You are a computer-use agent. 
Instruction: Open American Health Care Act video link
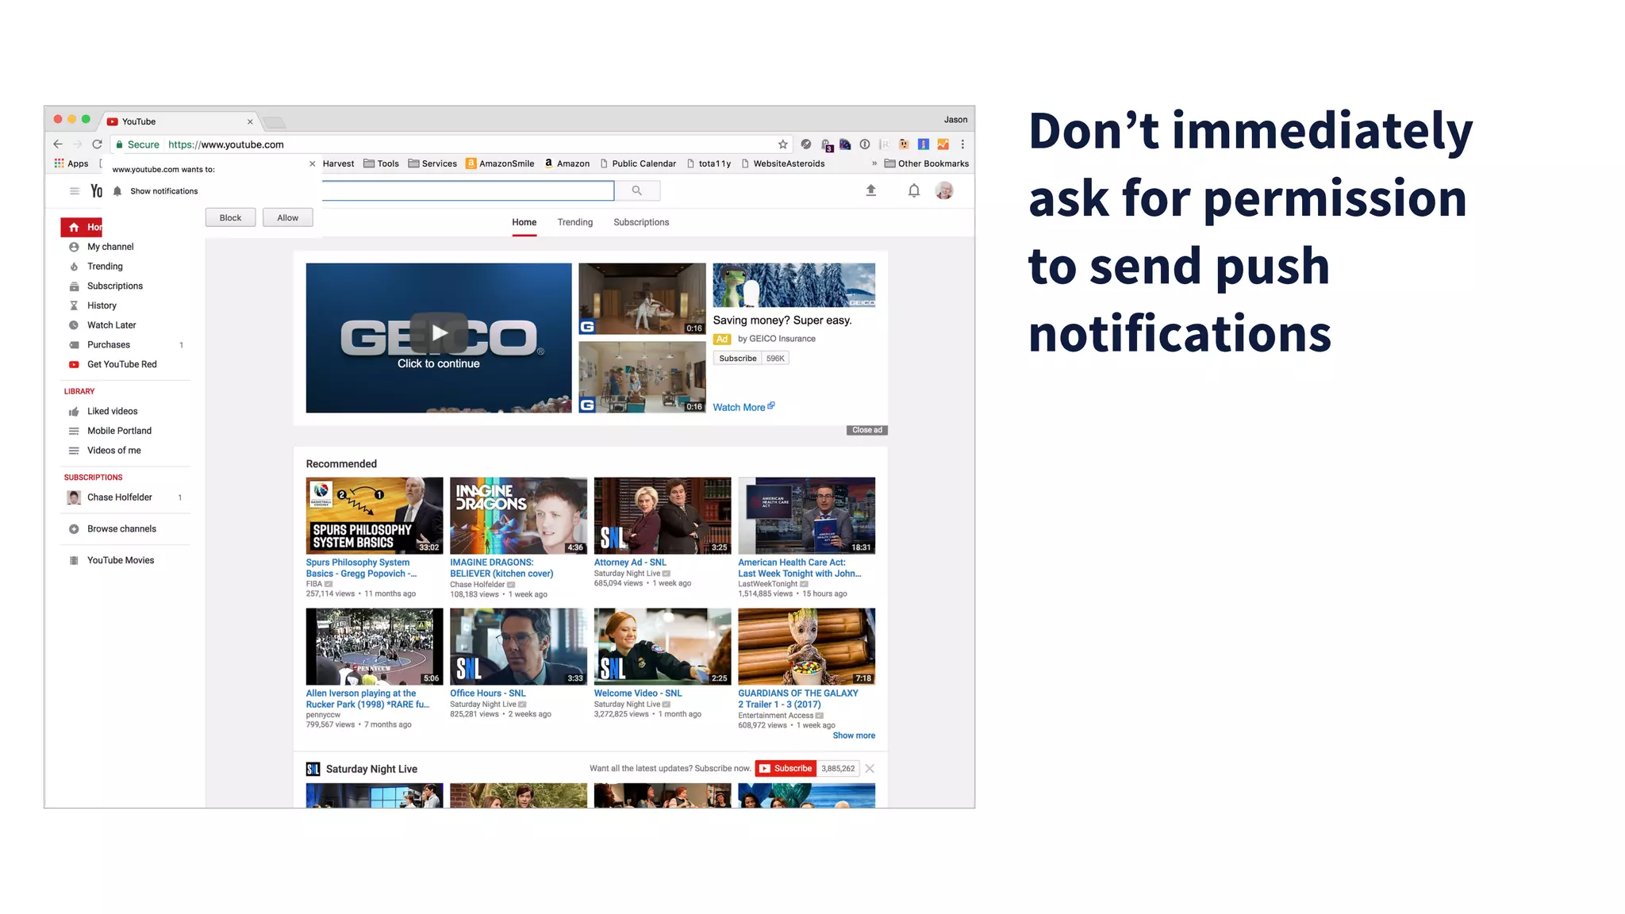click(799, 568)
